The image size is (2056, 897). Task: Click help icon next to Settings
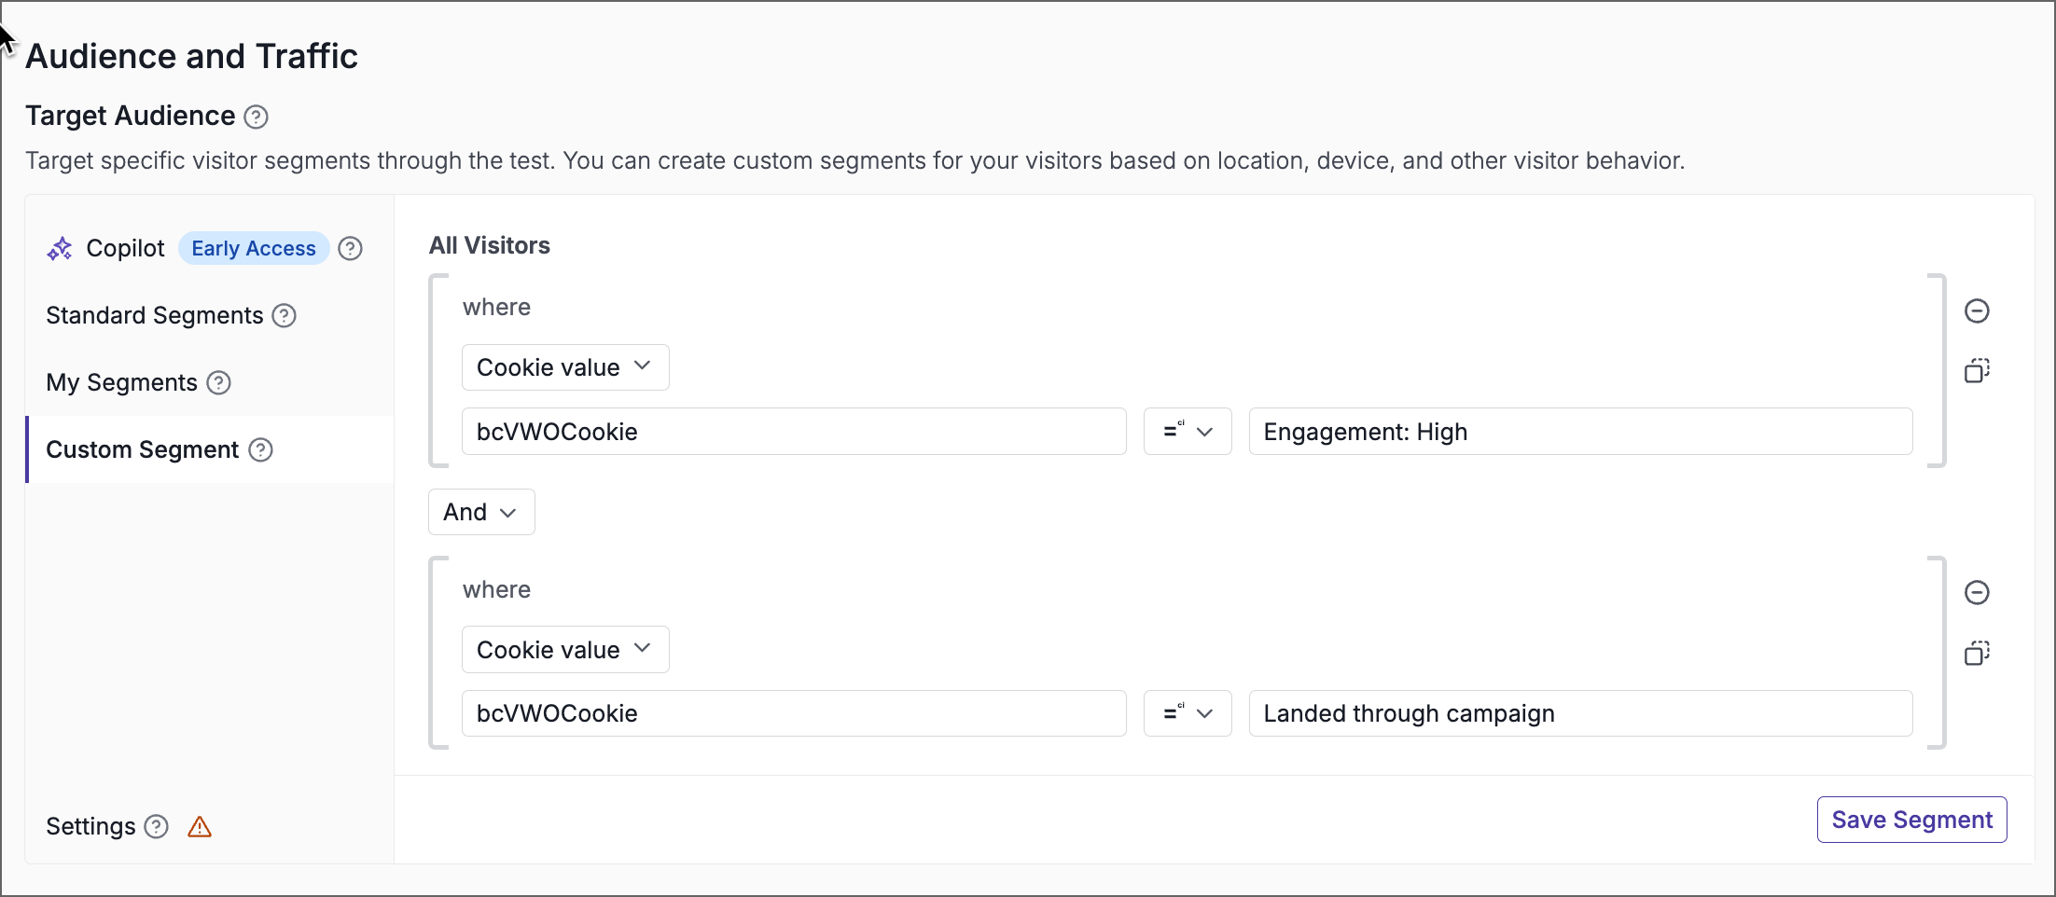pyautogui.click(x=157, y=827)
